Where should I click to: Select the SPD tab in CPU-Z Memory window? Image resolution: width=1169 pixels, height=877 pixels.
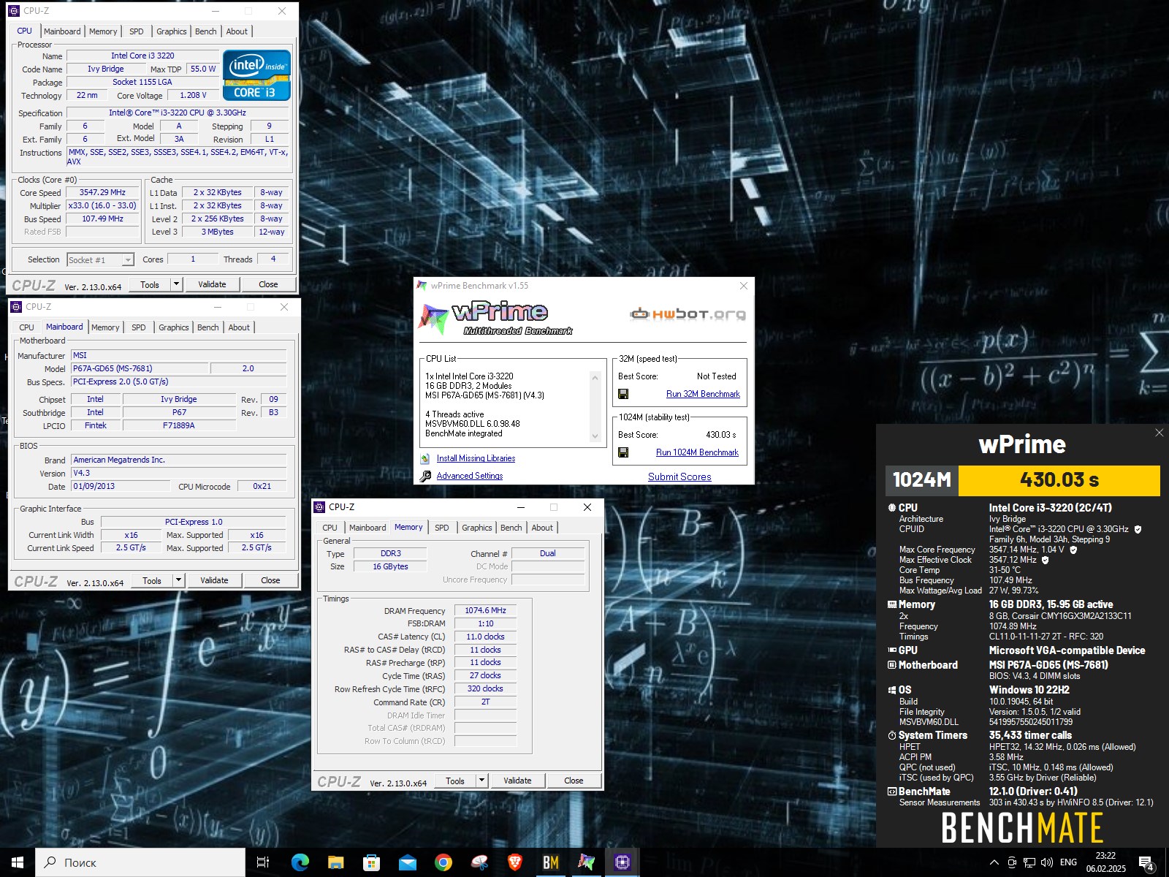point(442,528)
